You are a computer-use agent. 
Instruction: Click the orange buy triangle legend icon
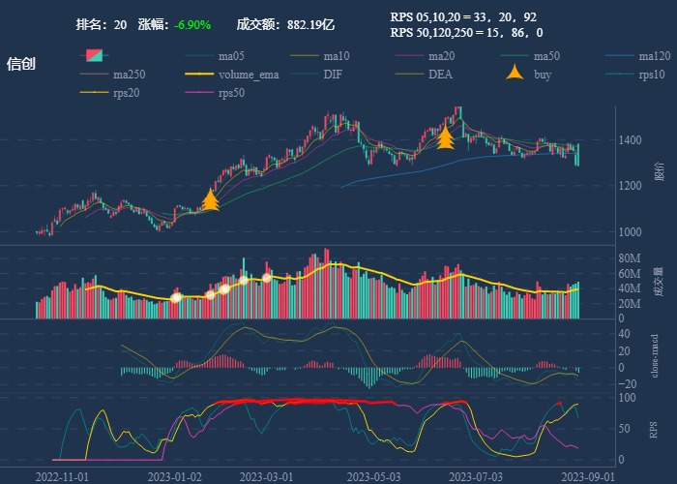click(515, 74)
